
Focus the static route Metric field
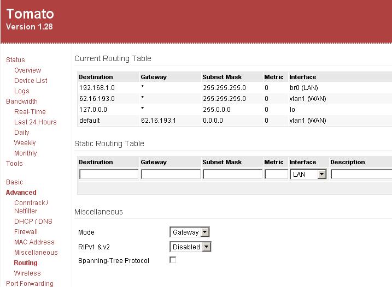(276, 174)
